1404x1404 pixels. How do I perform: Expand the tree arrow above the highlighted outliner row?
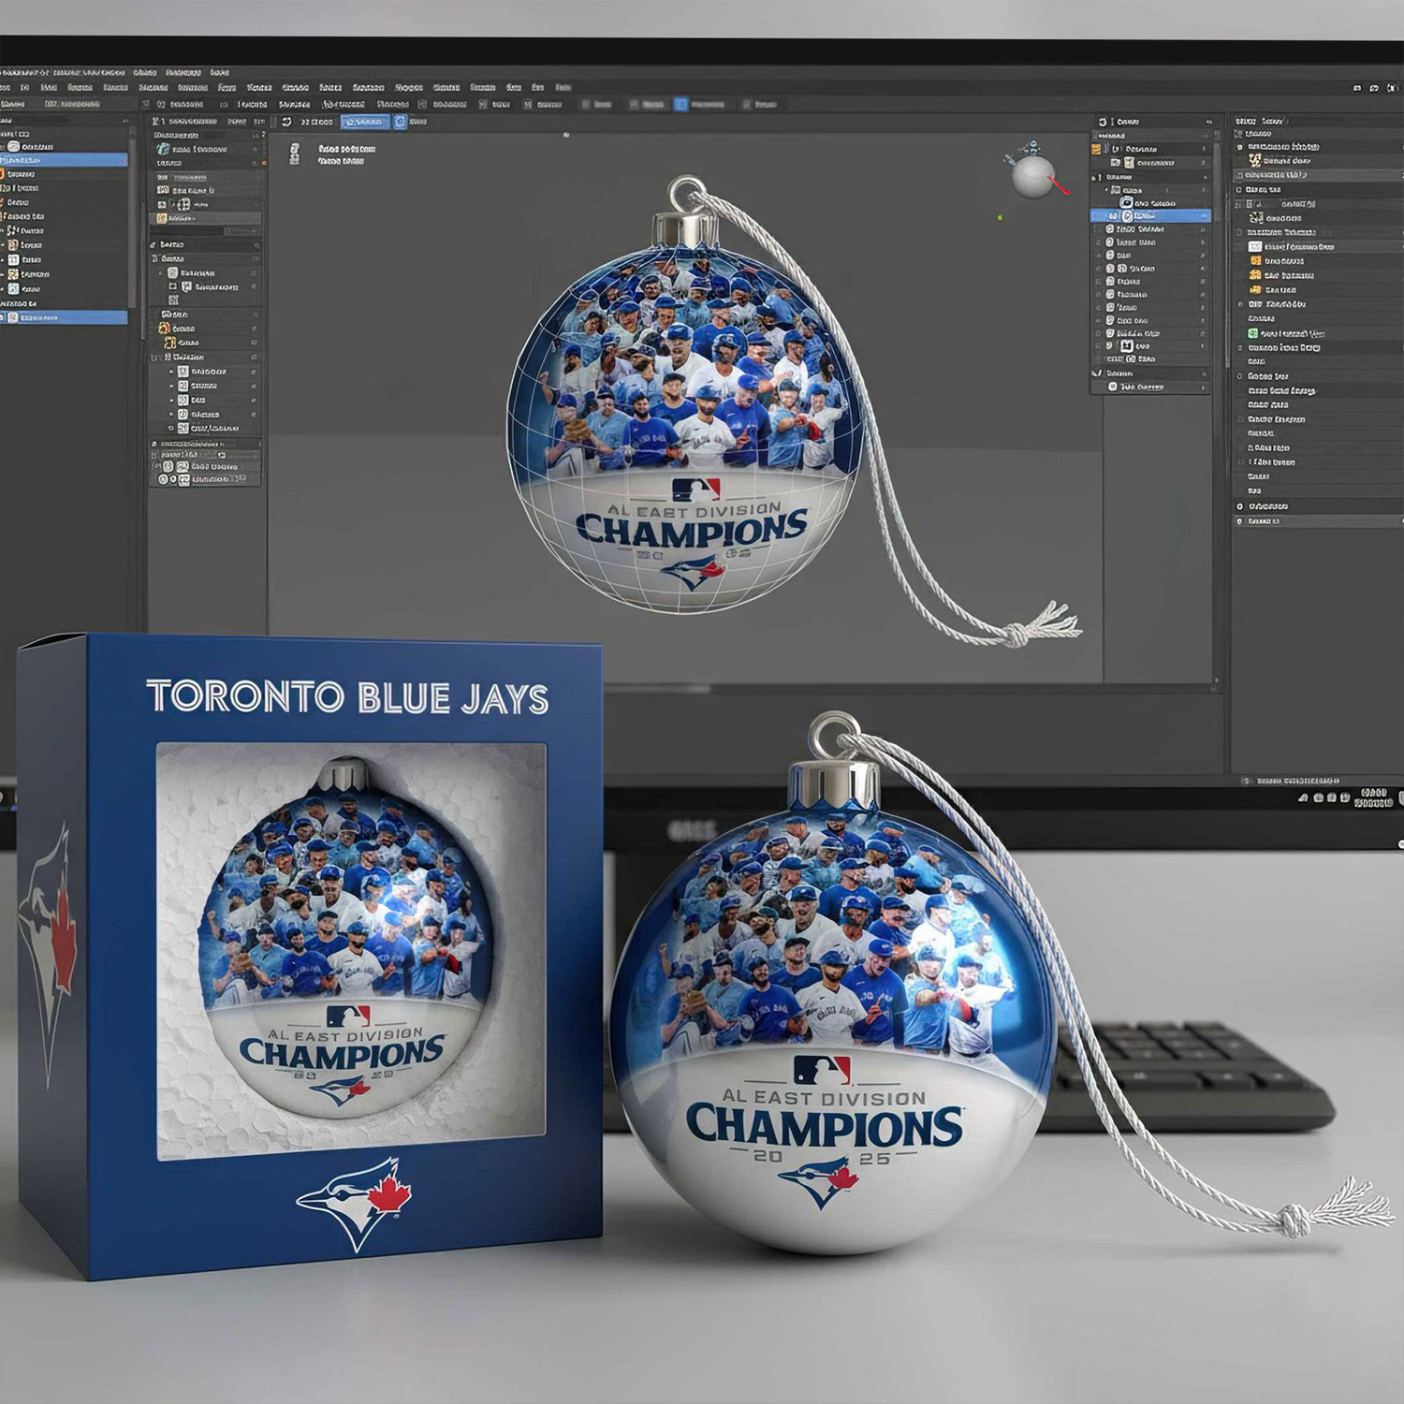[x=1107, y=190]
